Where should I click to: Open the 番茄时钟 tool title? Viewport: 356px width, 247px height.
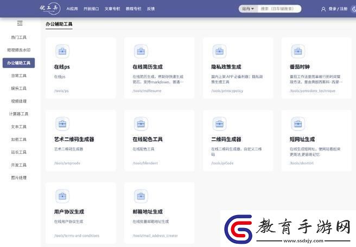coord(300,67)
